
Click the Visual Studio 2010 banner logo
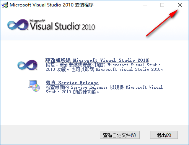click(x=51, y=25)
